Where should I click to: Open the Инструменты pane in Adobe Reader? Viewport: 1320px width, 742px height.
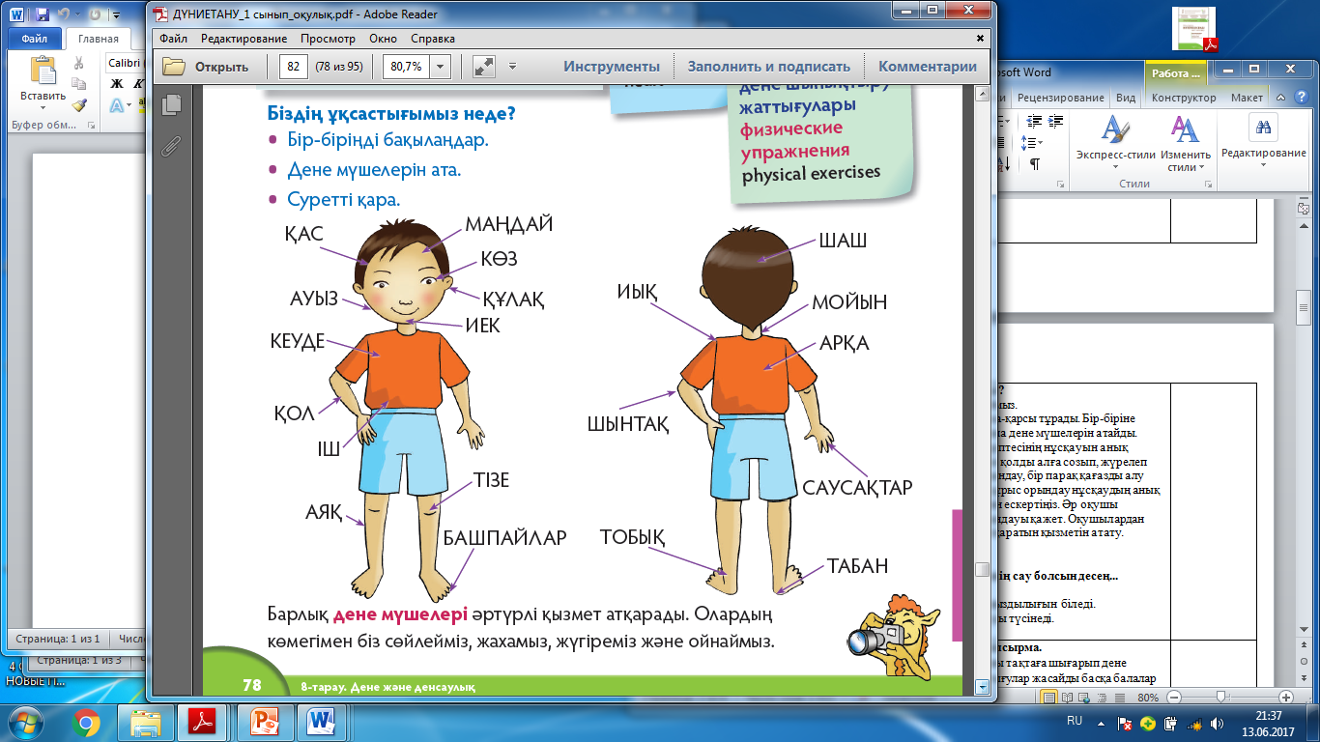tap(613, 67)
